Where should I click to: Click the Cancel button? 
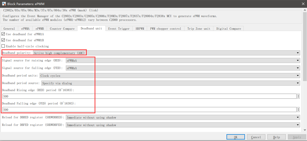click(x=256, y=137)
